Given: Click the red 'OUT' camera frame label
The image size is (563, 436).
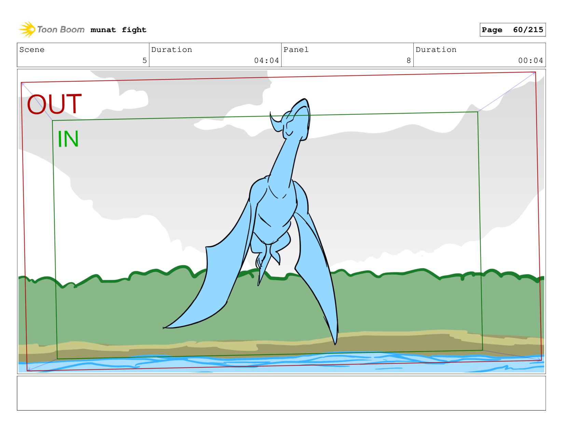Looking at the screenshot, I should (54, 104).
